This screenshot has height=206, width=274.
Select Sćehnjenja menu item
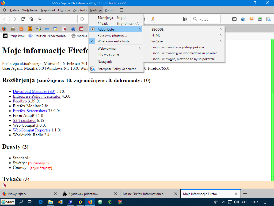click(116, 18)
